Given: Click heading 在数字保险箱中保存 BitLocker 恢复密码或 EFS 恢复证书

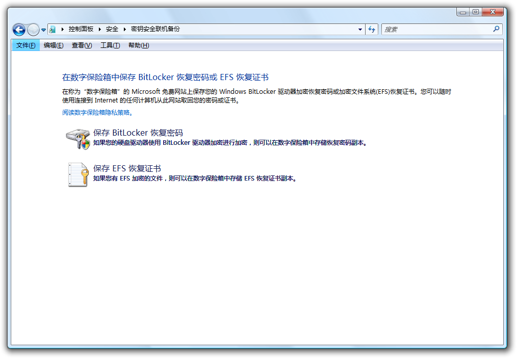Looking at the screenshot, I should [x=165, y=77].
